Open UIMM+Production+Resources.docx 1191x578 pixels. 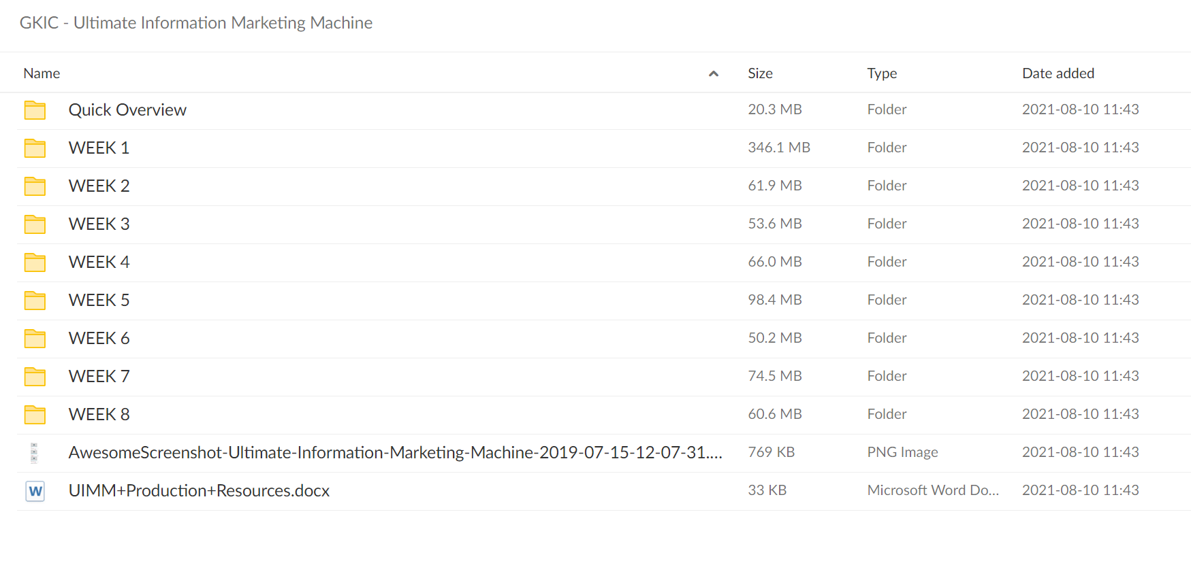point(199,491)
